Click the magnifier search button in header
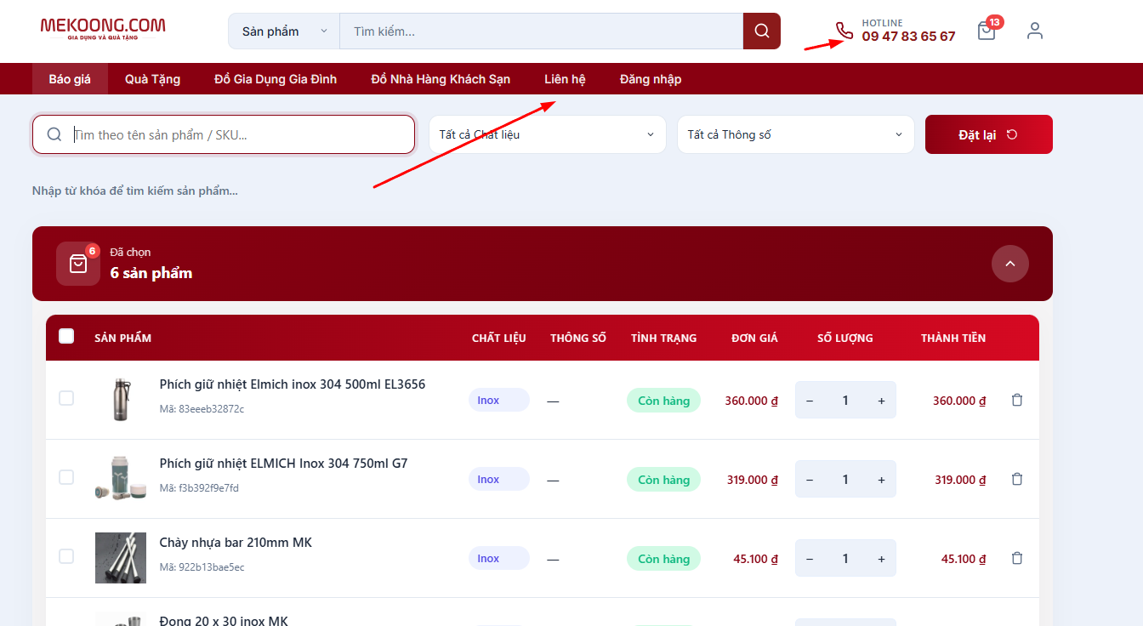The width and height of the screenshot is (1143, 626). (x=761, y=31)
